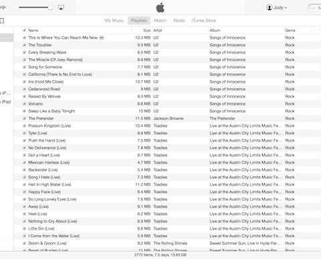The image size is (321, 259).
Task: Go to the Radio tab
Action: click(179, 21)
